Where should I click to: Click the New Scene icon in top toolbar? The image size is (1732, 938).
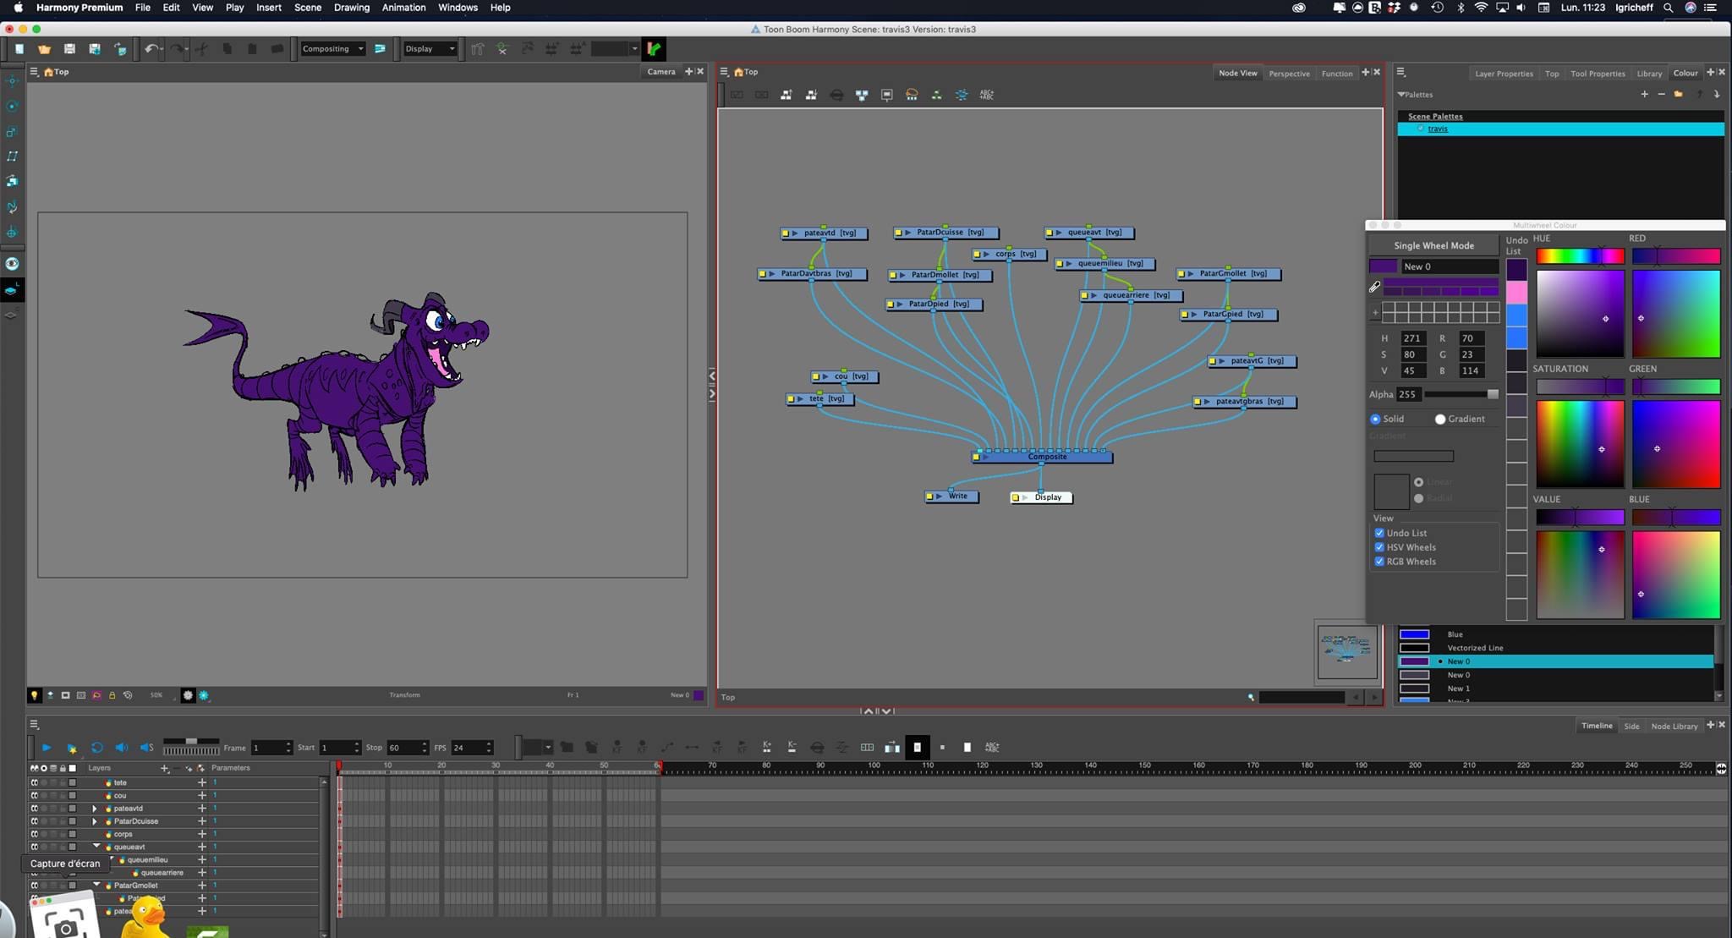tap(19, 49)
